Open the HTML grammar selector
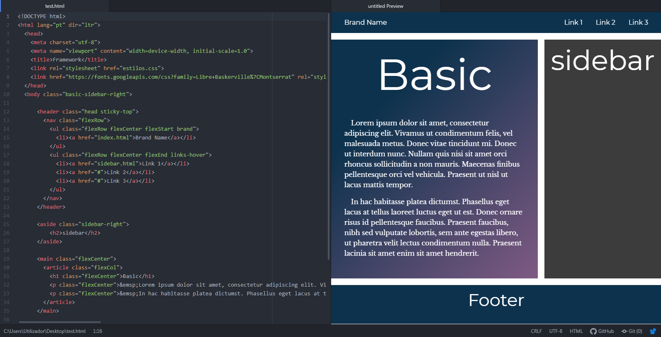The height and width of the screenshot is (337, 661). tap(576, 331)
